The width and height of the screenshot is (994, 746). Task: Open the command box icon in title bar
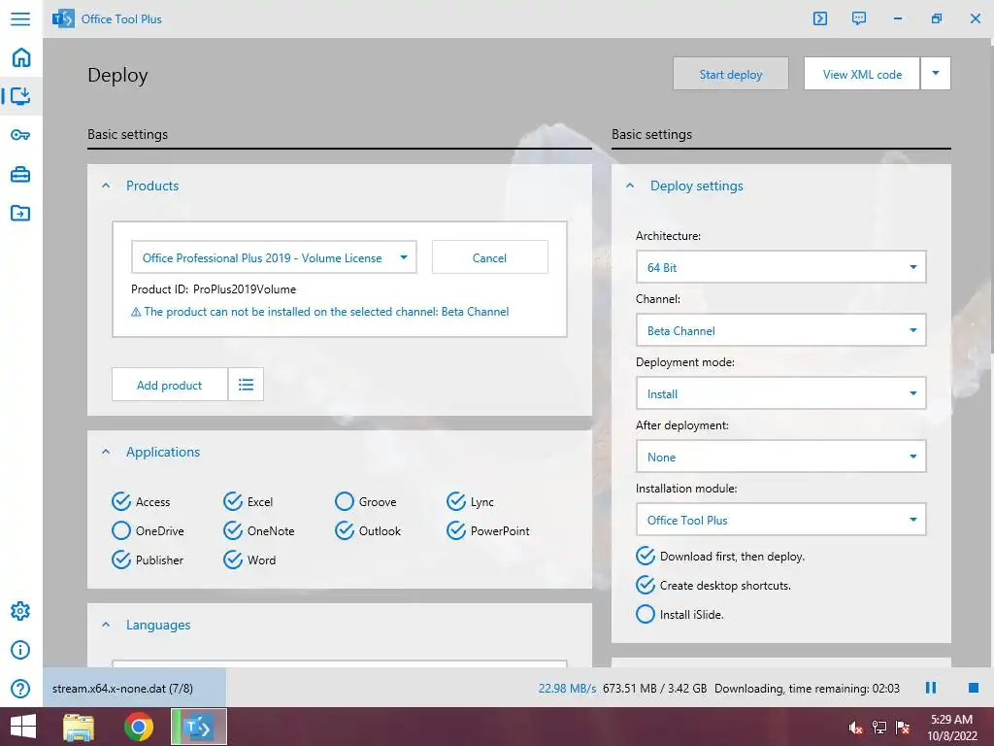coord(820,18)
